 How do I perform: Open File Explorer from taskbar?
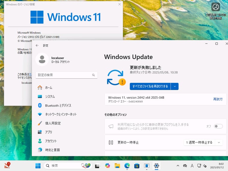pos(117,166)
